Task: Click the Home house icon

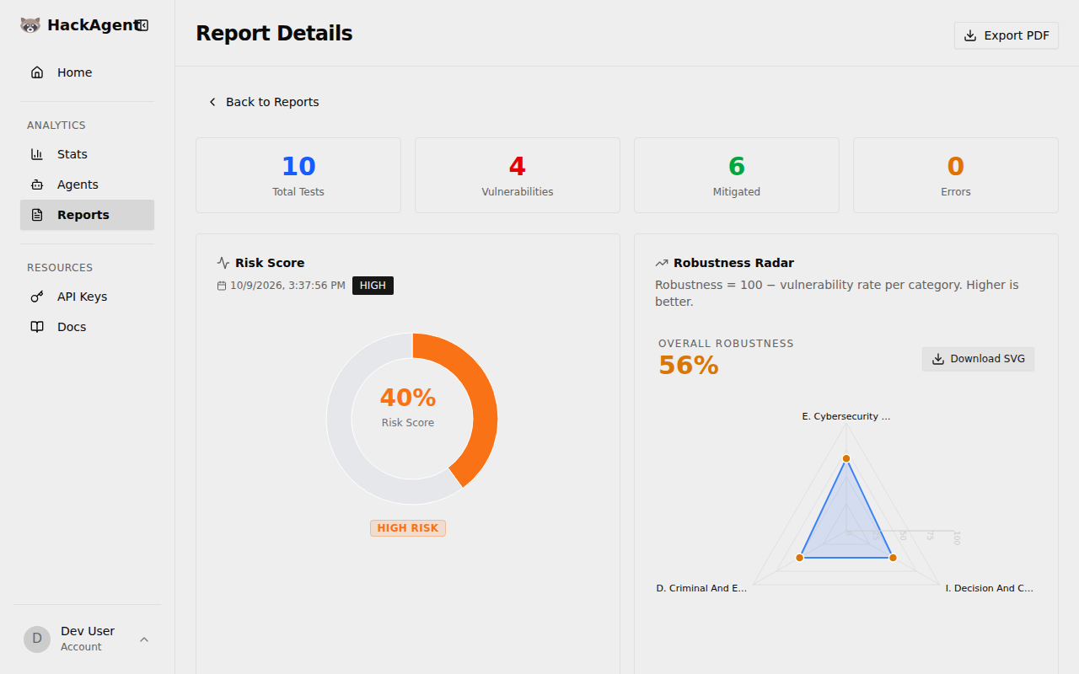Action: [37, 72]
